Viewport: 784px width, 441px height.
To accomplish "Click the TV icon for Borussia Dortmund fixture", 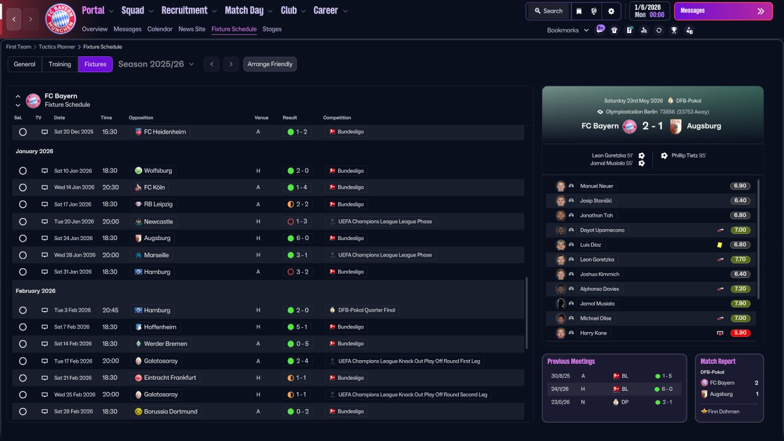I will point(45,412).
